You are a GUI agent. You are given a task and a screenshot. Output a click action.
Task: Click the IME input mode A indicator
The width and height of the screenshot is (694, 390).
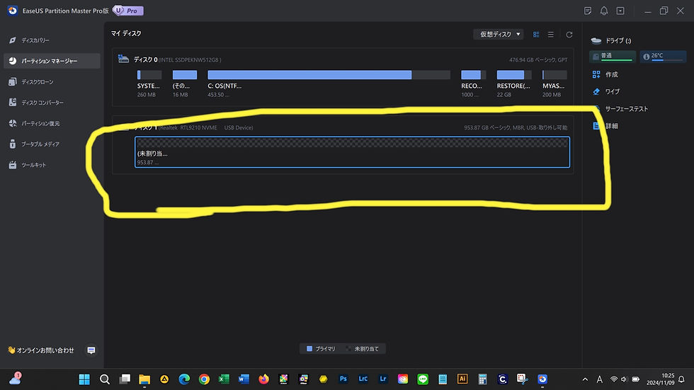(x=599, y=379)
